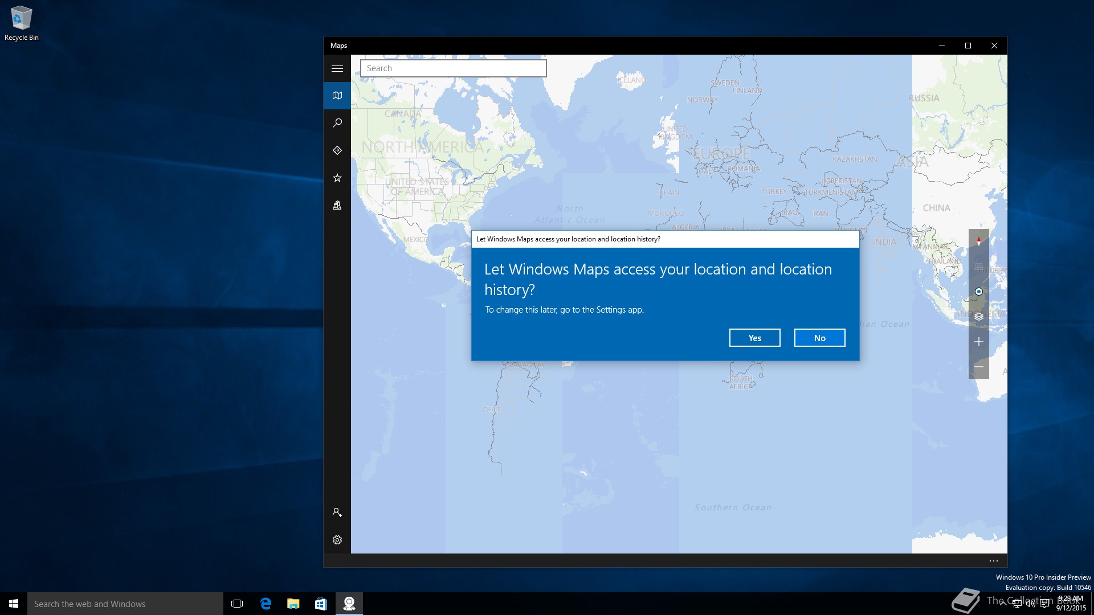Show my location button on map
The image size is (1094, 615).
979,292
